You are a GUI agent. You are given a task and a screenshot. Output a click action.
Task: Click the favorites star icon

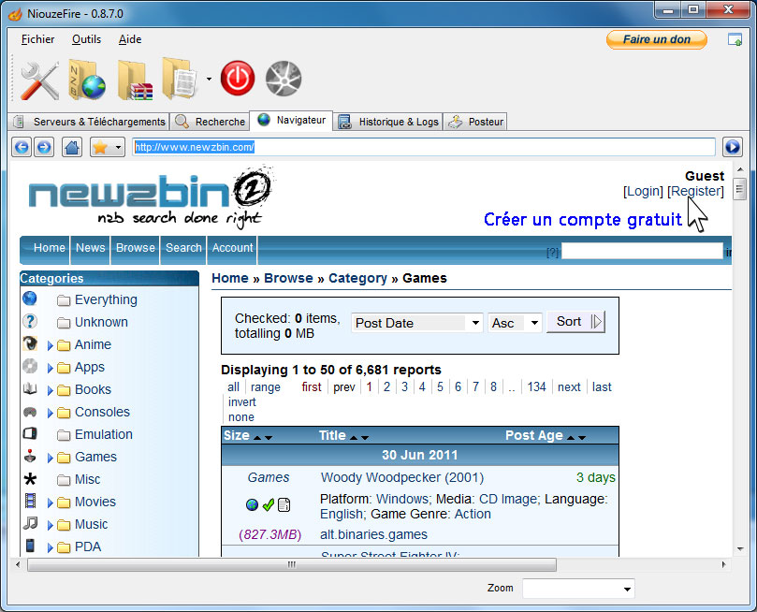100,147
